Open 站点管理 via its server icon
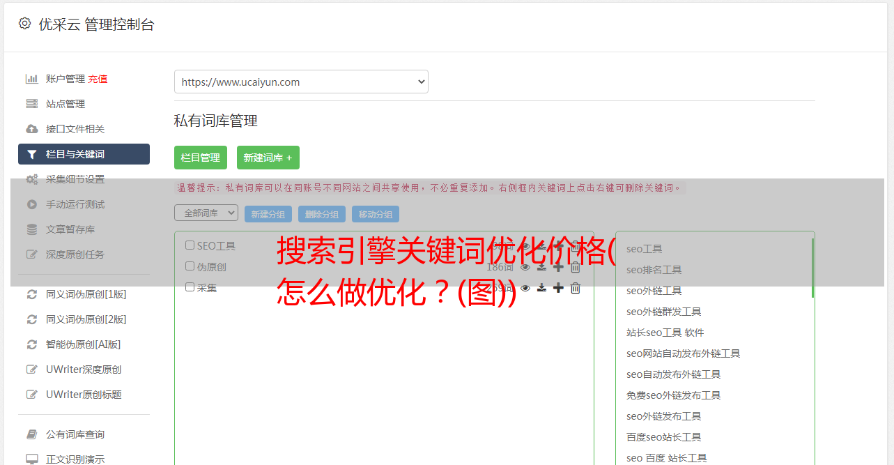Viewport: 894px width, 465px height. coord(31,104)
